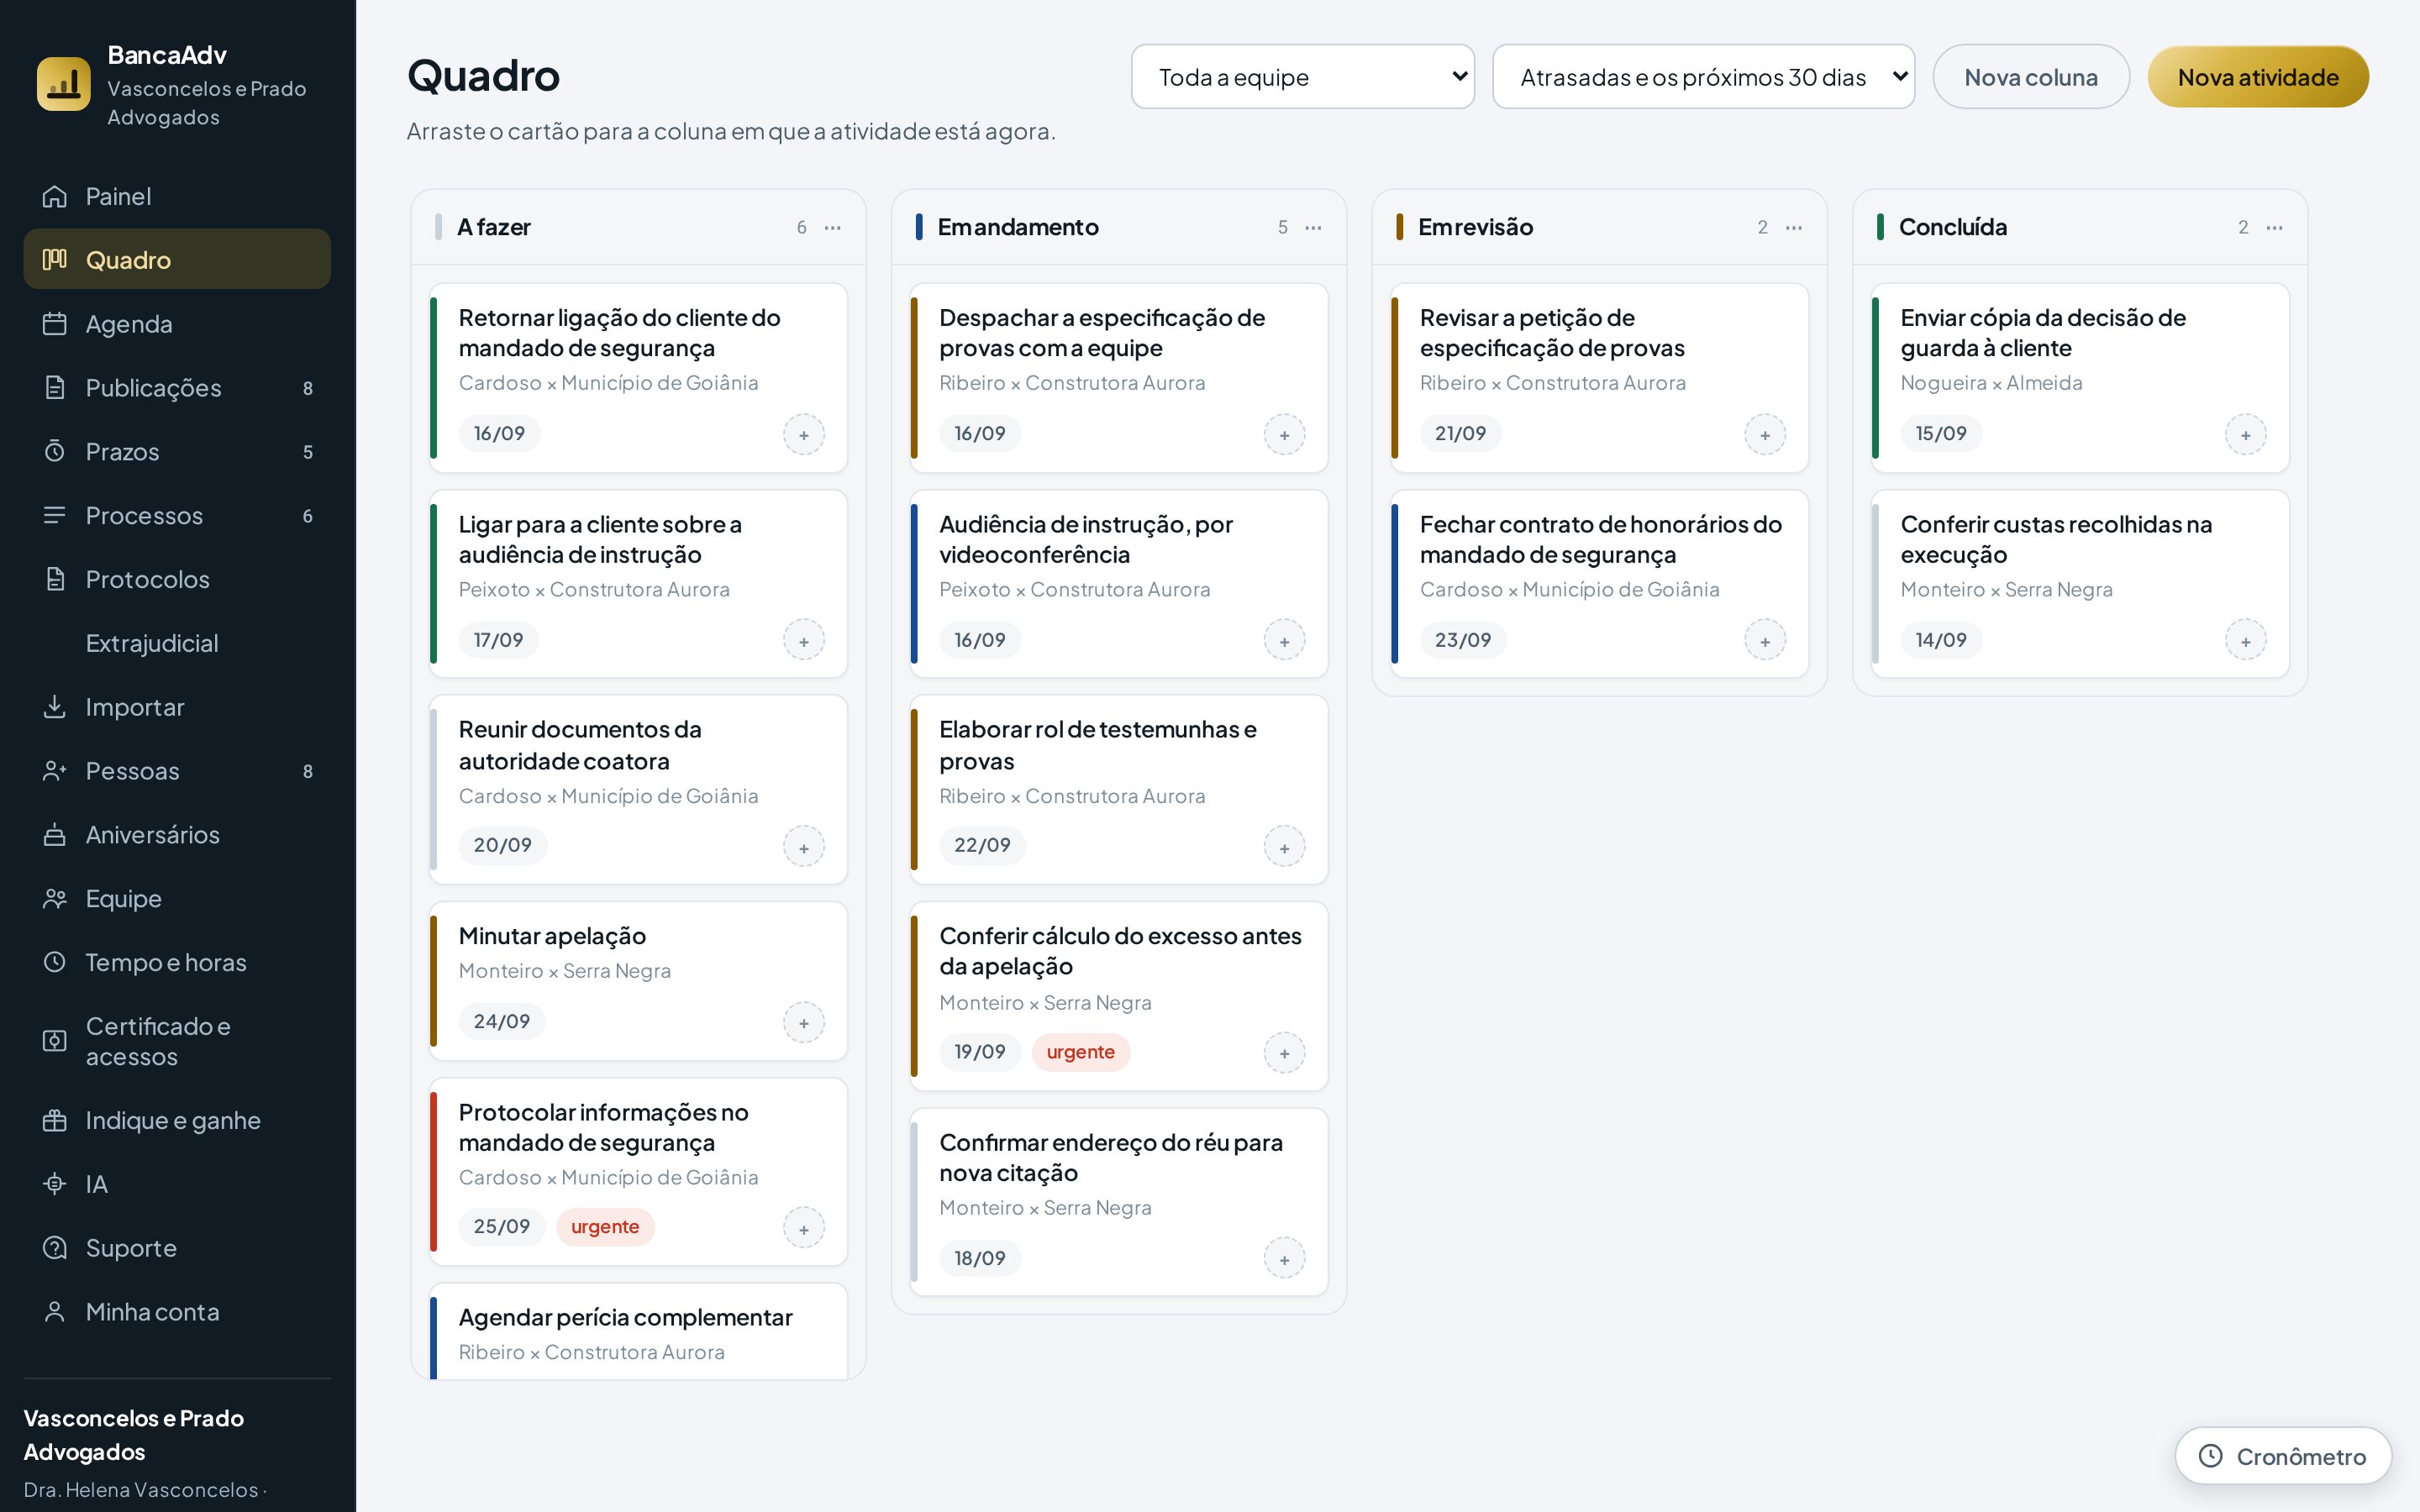Open the Atrasadas e os próximos 30 dias dropdown
2420x1512 pixels.
coord(1704,77)
